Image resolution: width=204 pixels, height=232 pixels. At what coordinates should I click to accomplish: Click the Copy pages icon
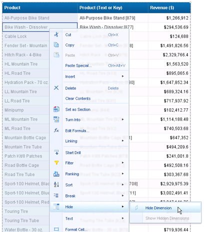[56, 45]
